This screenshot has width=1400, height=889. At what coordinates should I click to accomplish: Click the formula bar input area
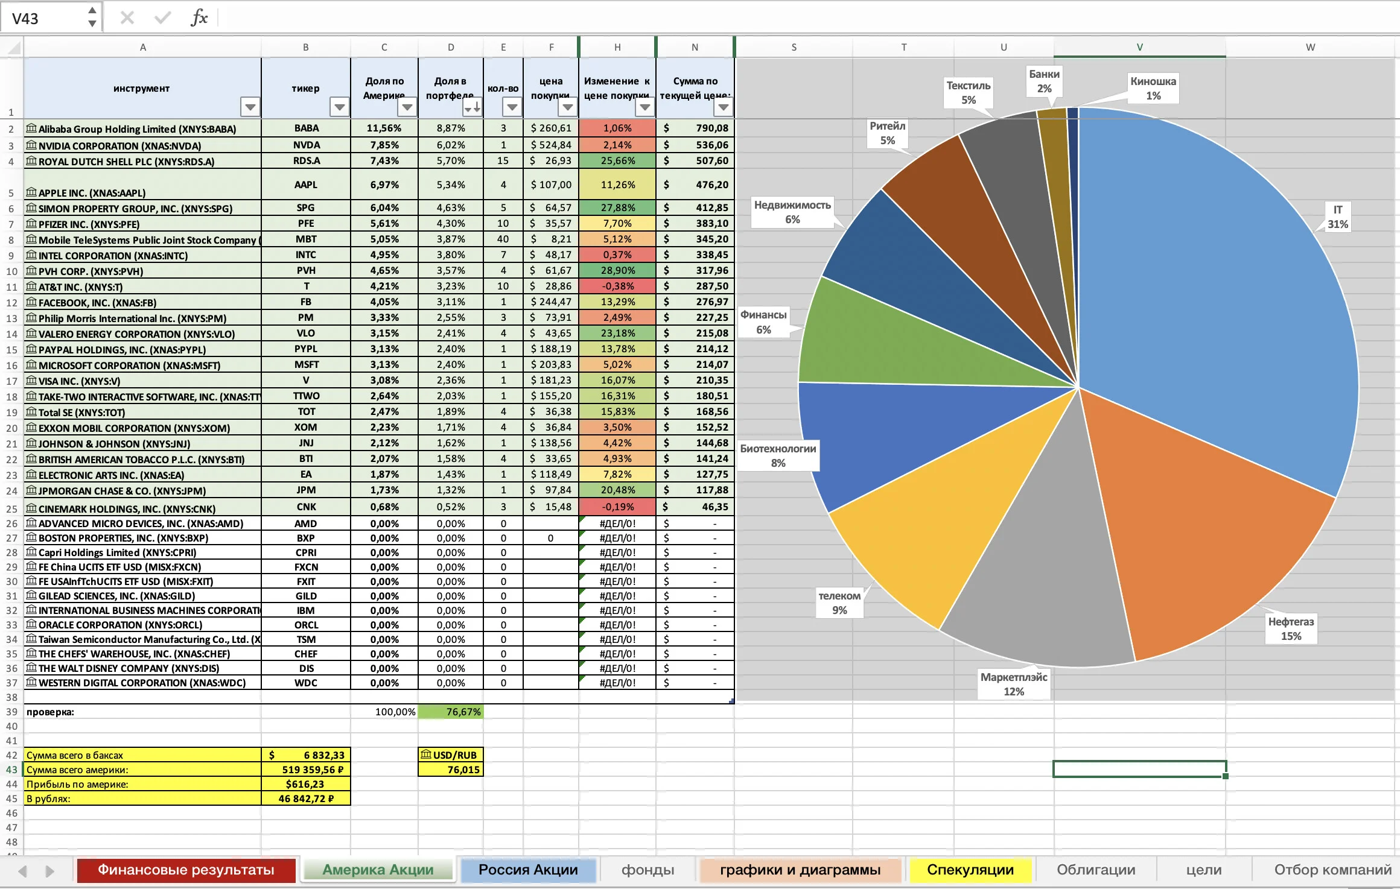(809, 17)
